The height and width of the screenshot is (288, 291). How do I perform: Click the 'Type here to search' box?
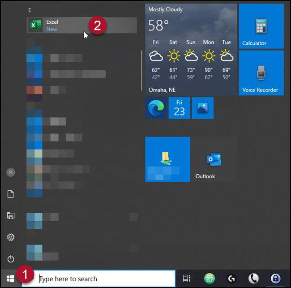(99, 279)
